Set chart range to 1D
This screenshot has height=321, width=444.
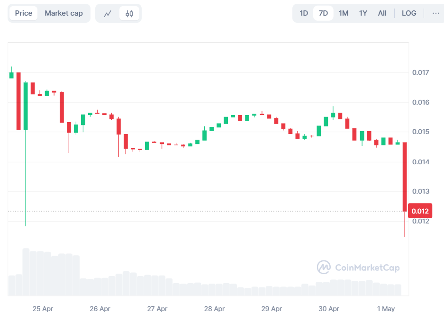pos(304,13)
